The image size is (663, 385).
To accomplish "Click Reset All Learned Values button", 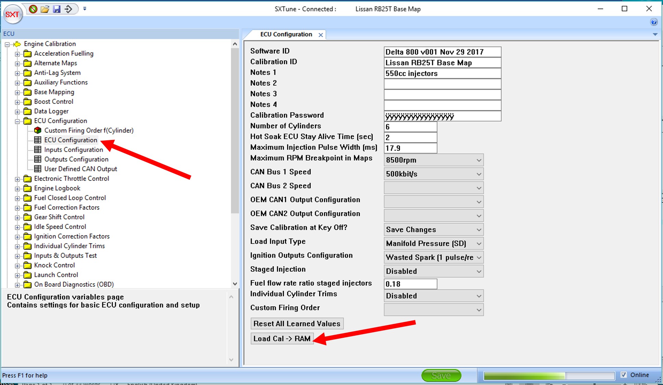I will point(297,324).
